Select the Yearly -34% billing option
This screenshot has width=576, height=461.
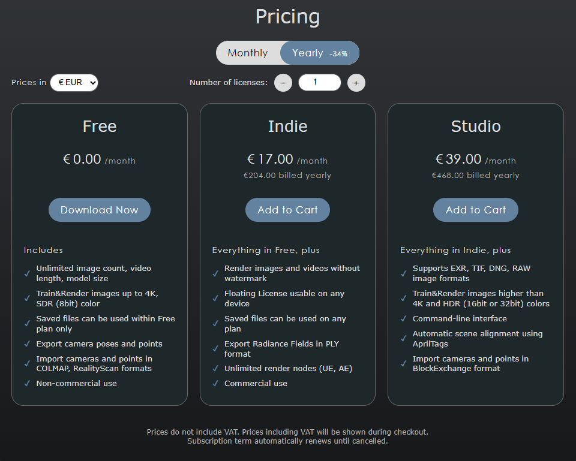point(319,53)
